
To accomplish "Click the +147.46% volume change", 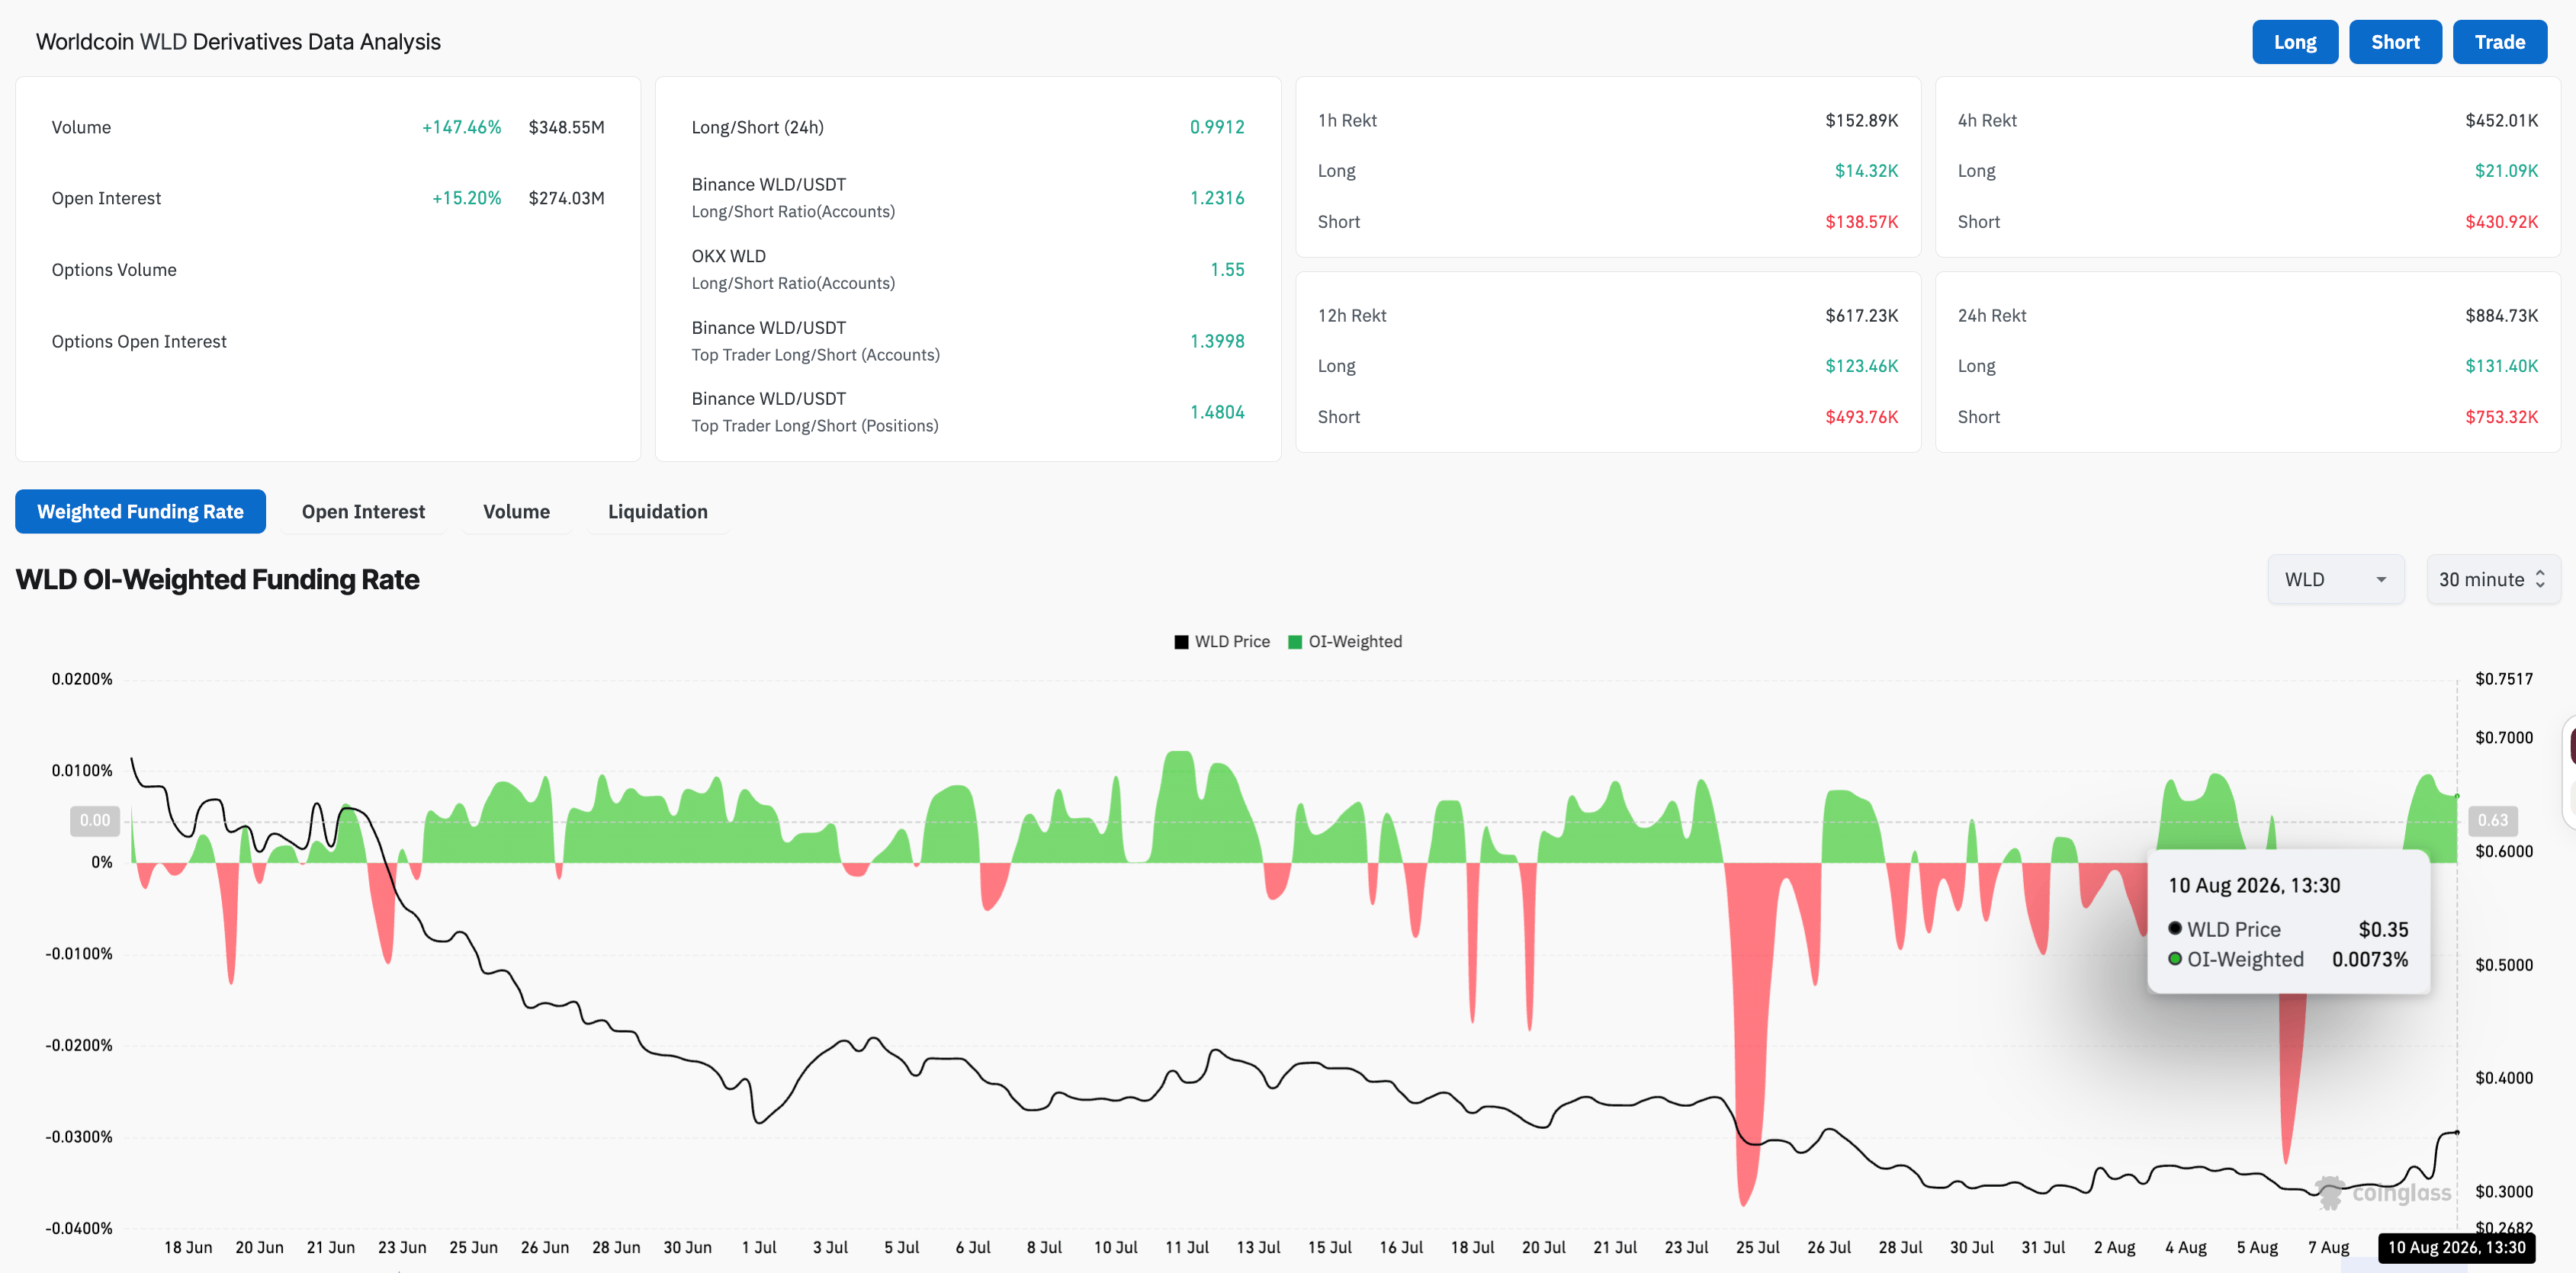I will [x=461, y=127].
